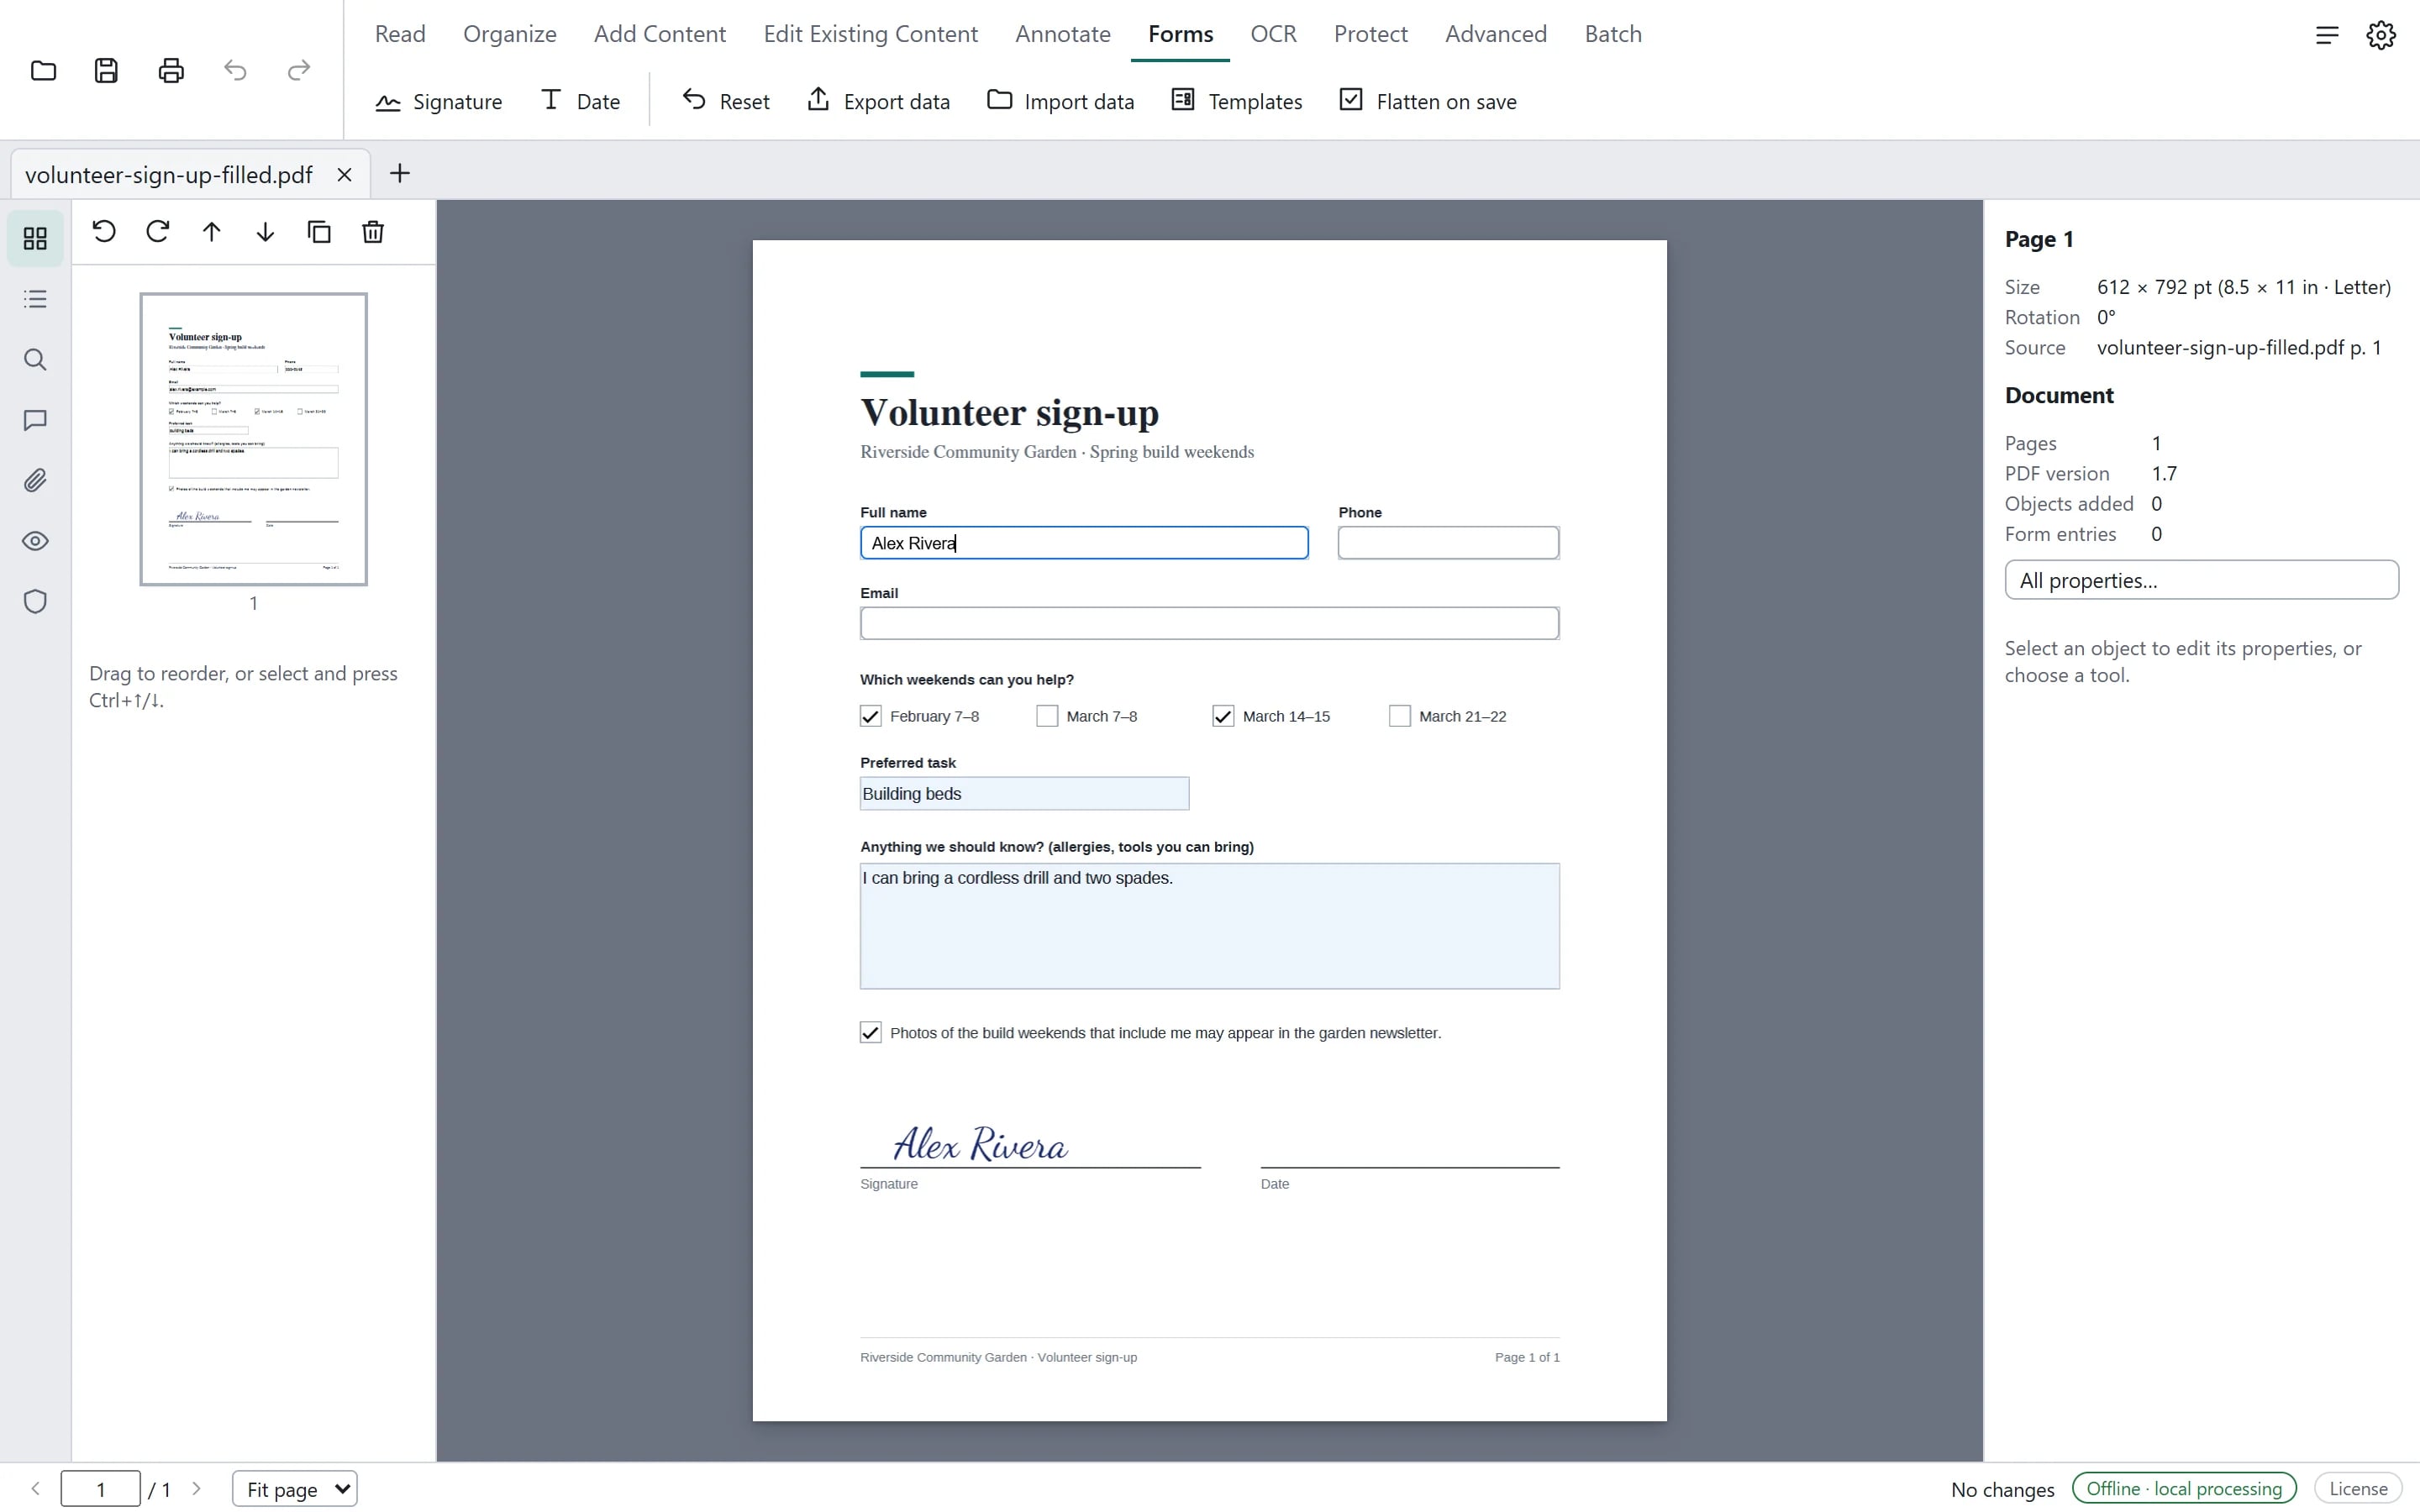The height and width of the screenshot is (1512, 2420).
Task: Uncheck the February 7–8 weekend checkbox
Action: 871,716
